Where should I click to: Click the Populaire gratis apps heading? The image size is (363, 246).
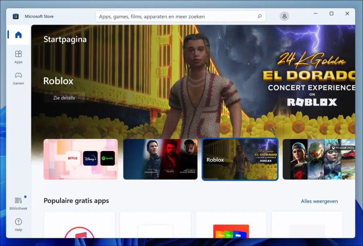tap(76, 200)
